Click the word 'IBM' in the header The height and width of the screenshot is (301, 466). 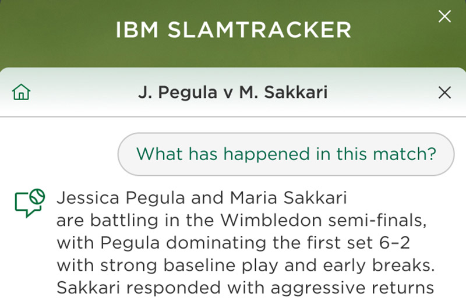click(137, 30)
